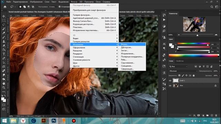Viewport: 221px width, 124px height.
Task: Select the Clone Stamp tool
Action: coord(4,41)
